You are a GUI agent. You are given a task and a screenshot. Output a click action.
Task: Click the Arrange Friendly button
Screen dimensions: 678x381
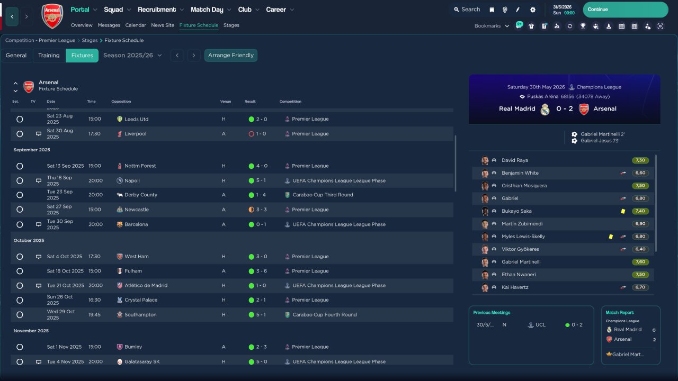231,56
